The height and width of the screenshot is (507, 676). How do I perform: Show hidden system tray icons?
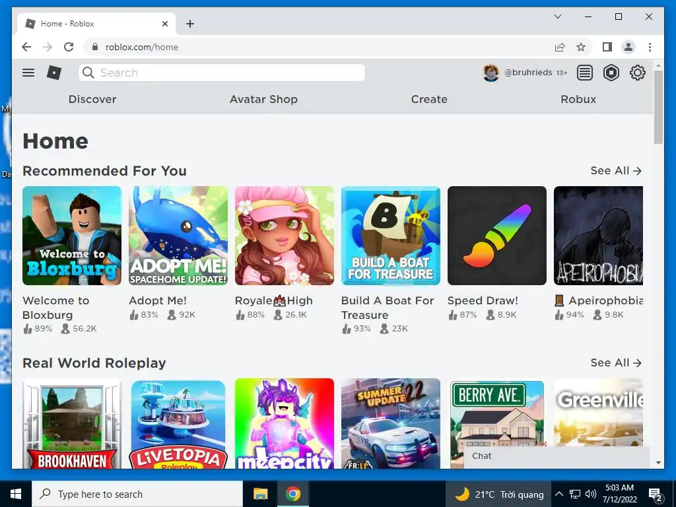[x=558, y=494]
